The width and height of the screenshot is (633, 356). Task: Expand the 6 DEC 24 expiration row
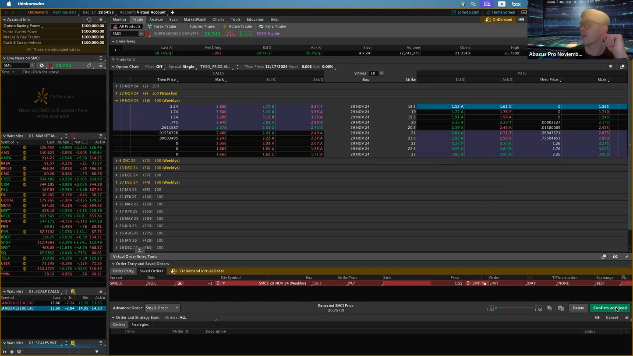click(117, 161)
